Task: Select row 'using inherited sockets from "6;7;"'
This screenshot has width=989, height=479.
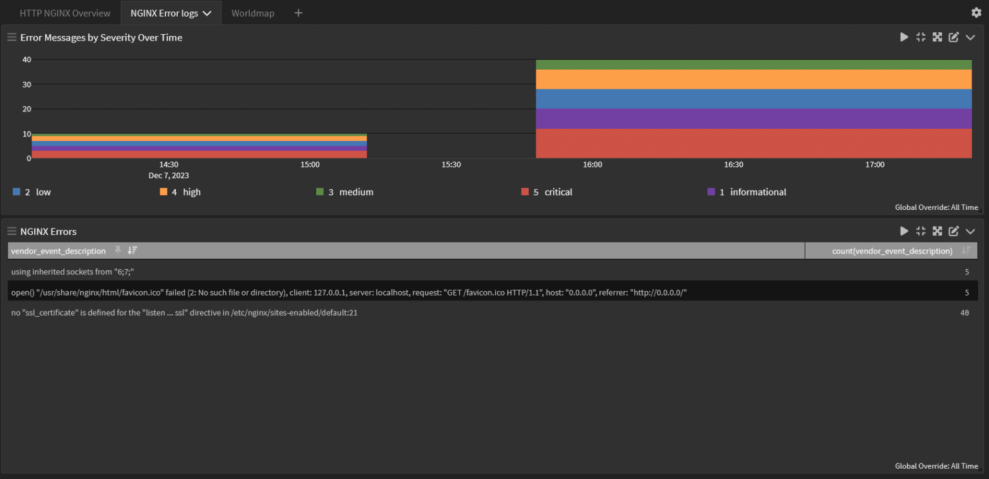Action: 493,272
